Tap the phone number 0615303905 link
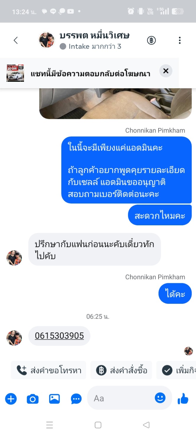Viewport: 196px width, 437px height. click(59, 336)
